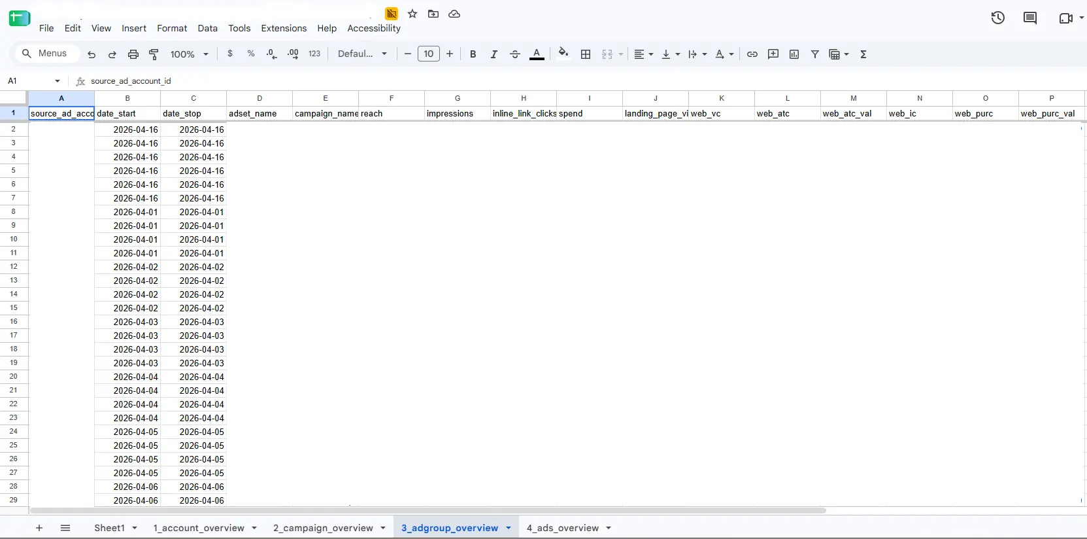Star this document
Screen dimensions: 1087x539
412,14
